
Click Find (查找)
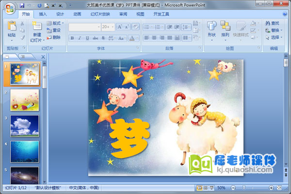coord(272,23)
